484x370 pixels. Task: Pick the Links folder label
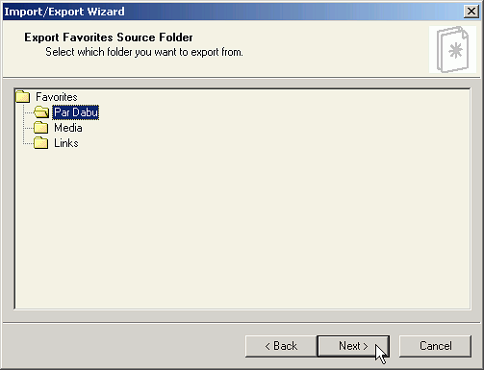coord(66,143)
